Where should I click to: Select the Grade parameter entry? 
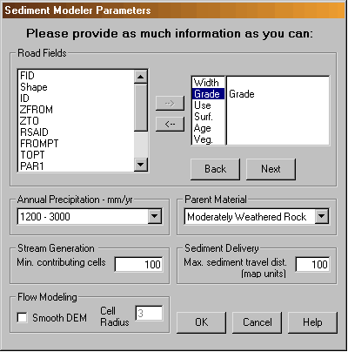(x=208, y=94)
